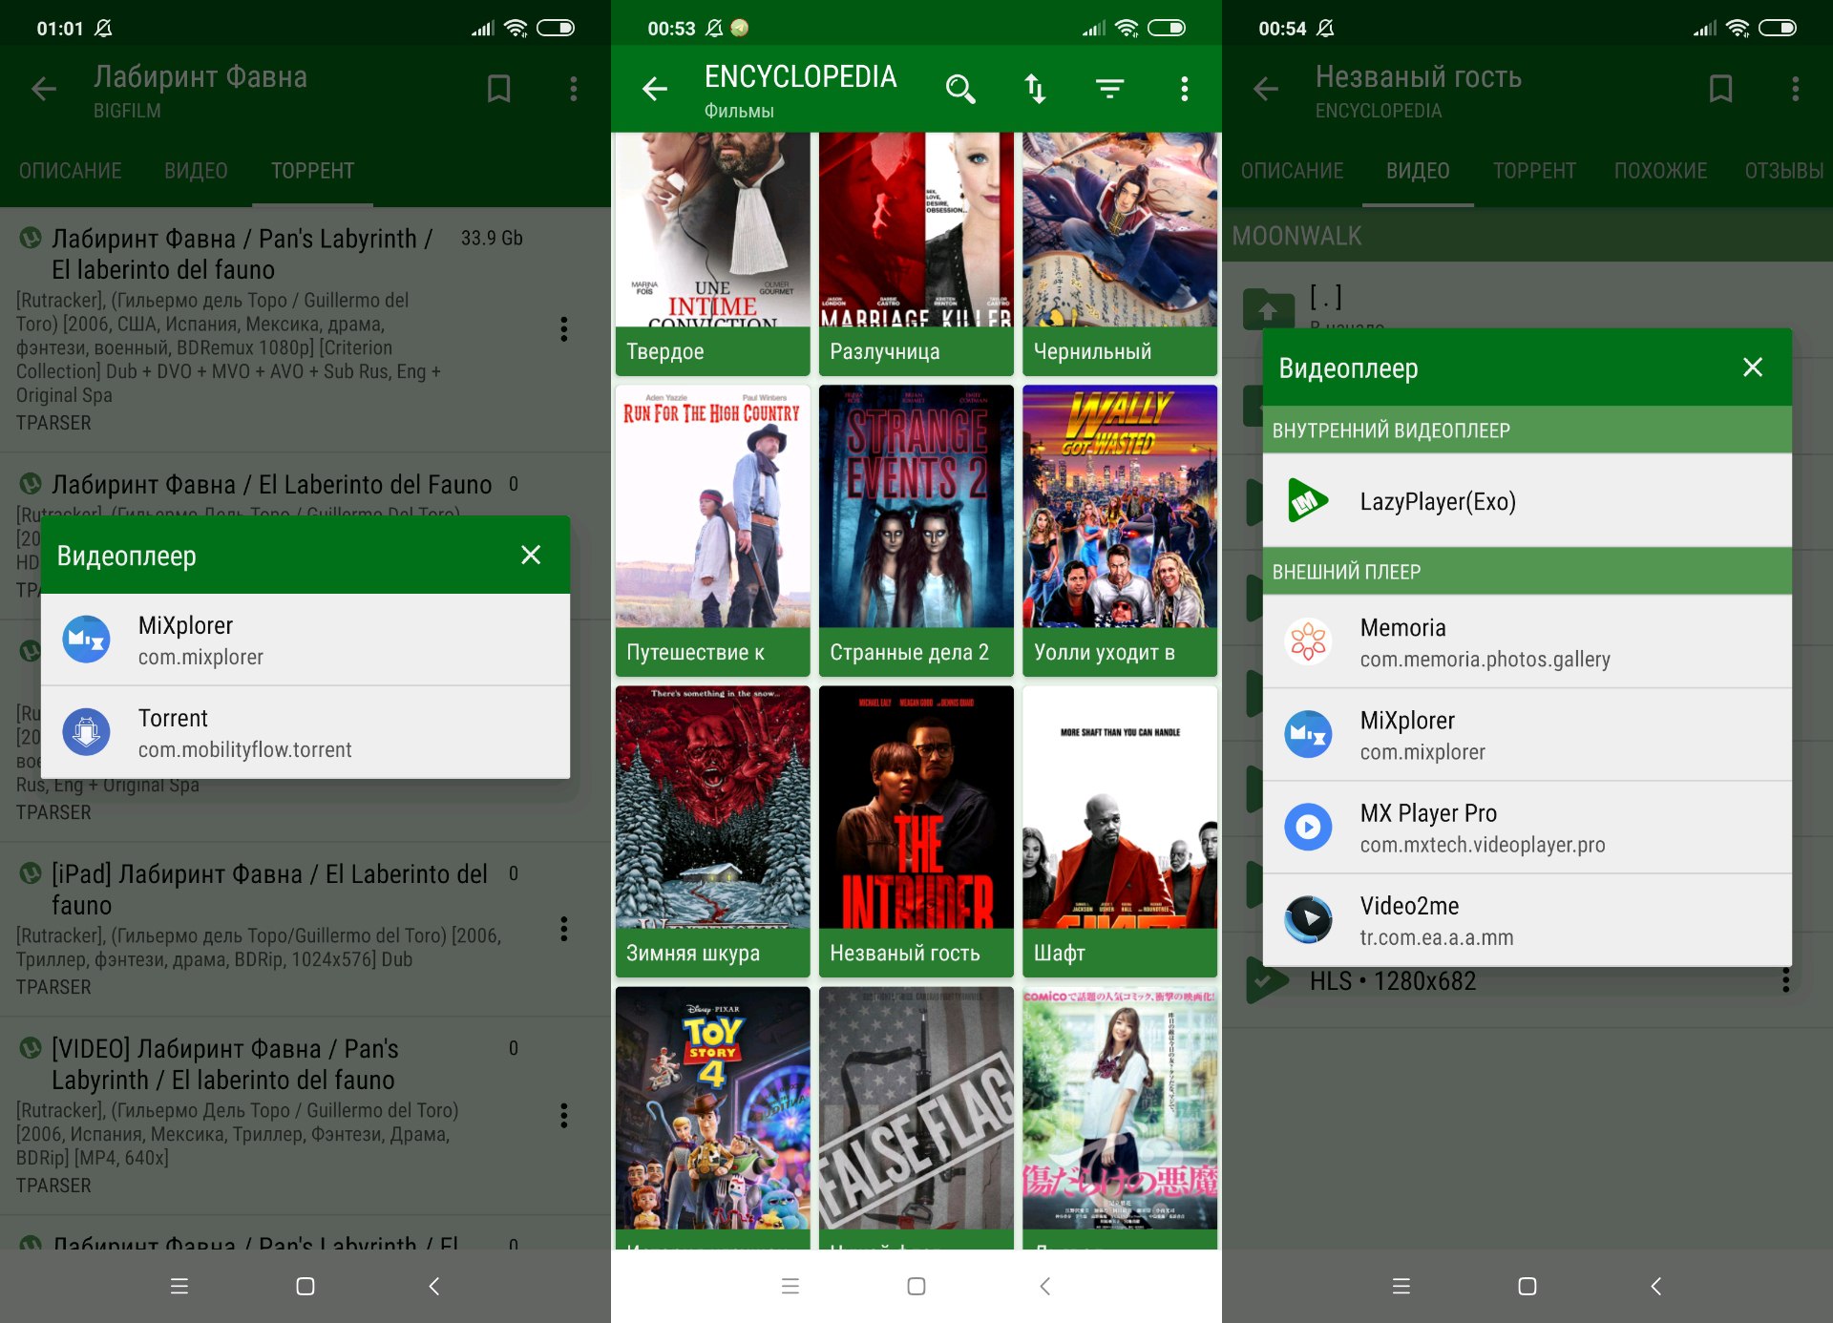Close the Видеоплеер dialog with MiXplorer option
The height and width of the screenshot is (1323, 1833).
point(531,556)
